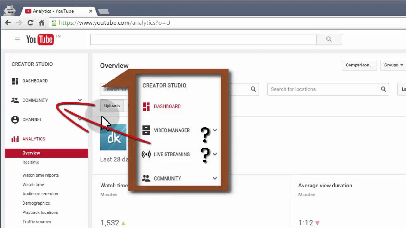The height and width of the screenshot is (228, 406).
Task: Go back with the browser back arrow
Action: (x=8, y=23)
